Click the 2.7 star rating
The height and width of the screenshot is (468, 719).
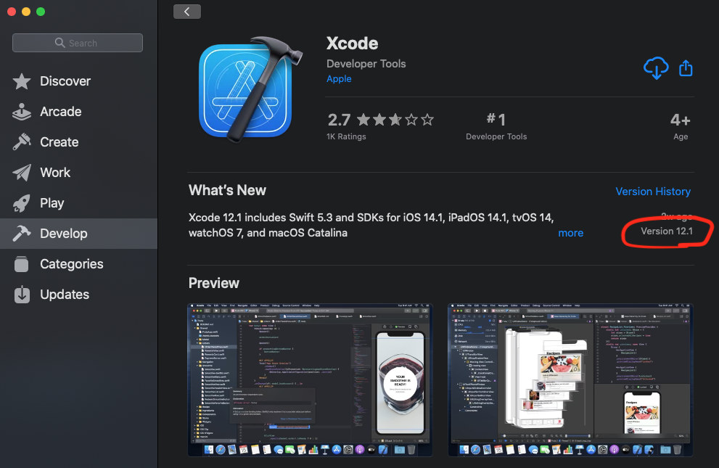tap(381, 120)
